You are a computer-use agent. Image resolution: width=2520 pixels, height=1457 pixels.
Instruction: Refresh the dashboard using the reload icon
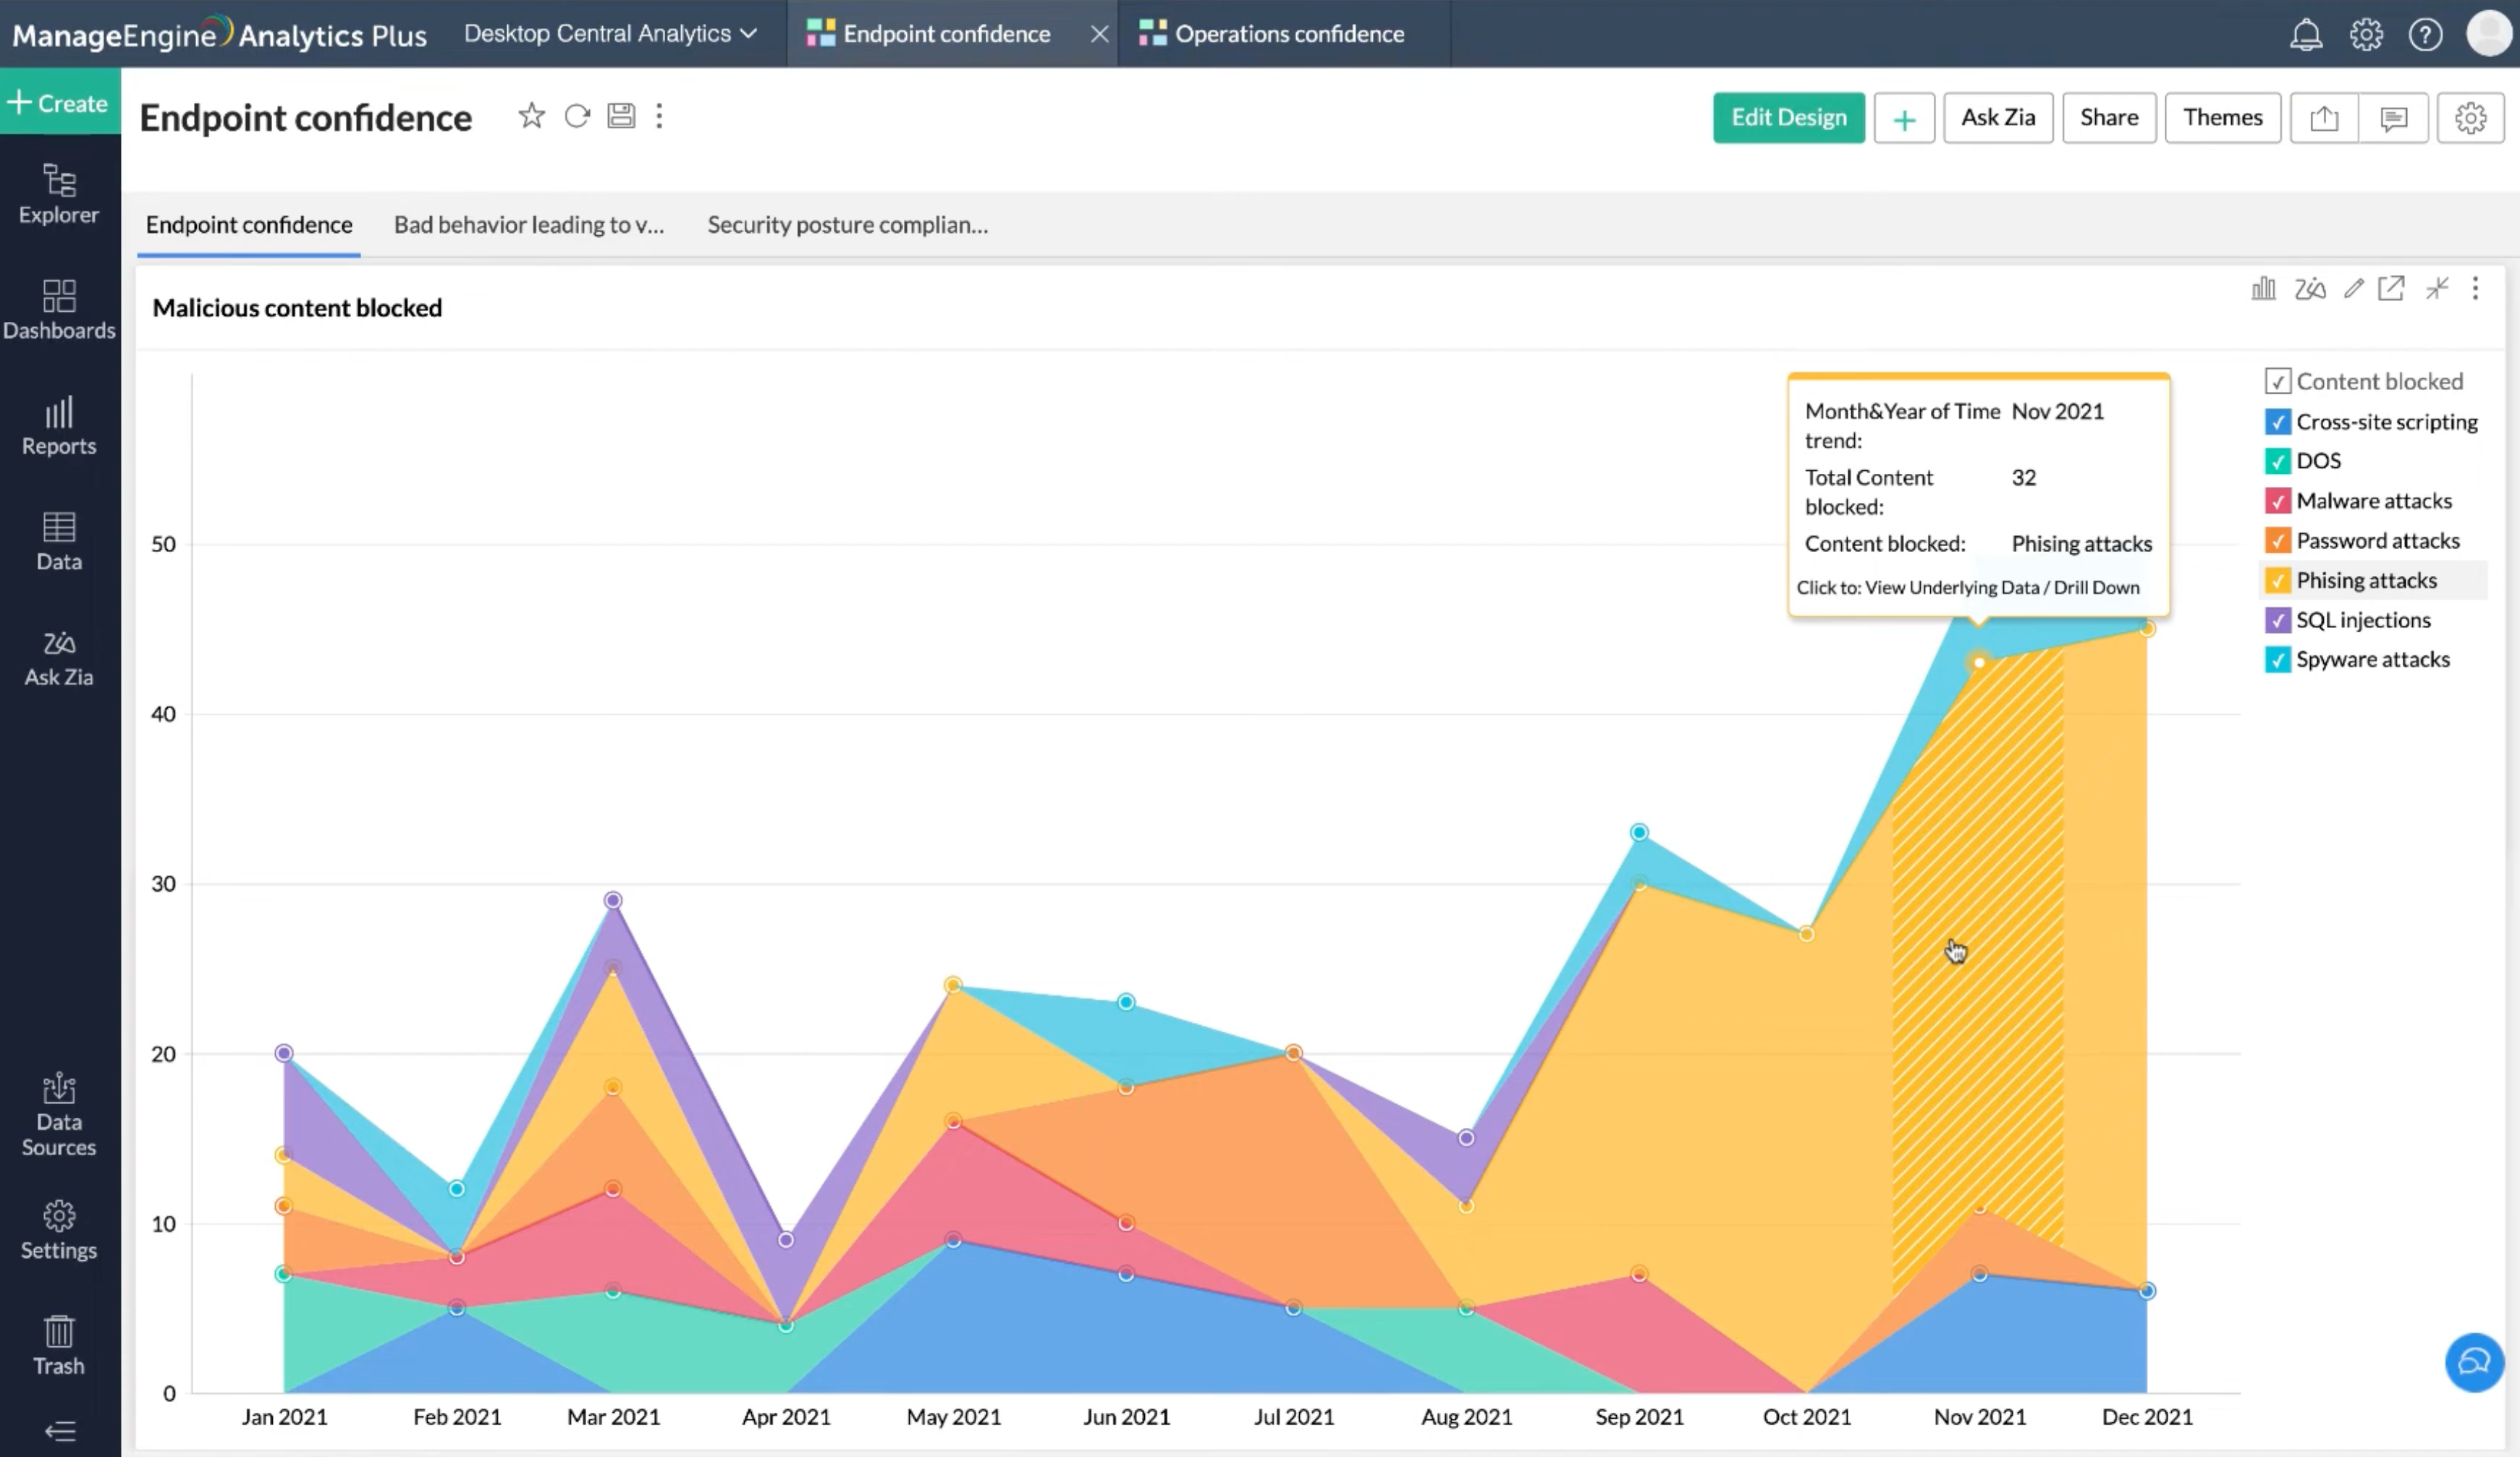(577, 116)
